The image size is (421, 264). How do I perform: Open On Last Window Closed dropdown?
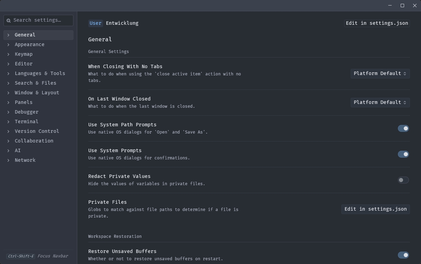[x=380, y=102]
